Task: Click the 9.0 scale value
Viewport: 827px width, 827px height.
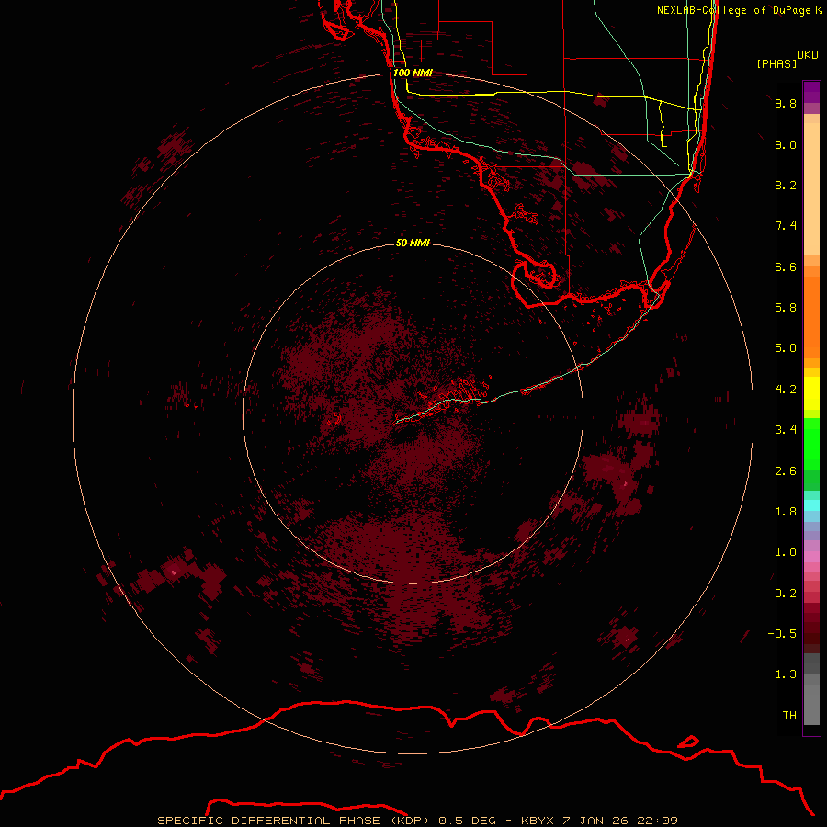Action: [786, 144]
